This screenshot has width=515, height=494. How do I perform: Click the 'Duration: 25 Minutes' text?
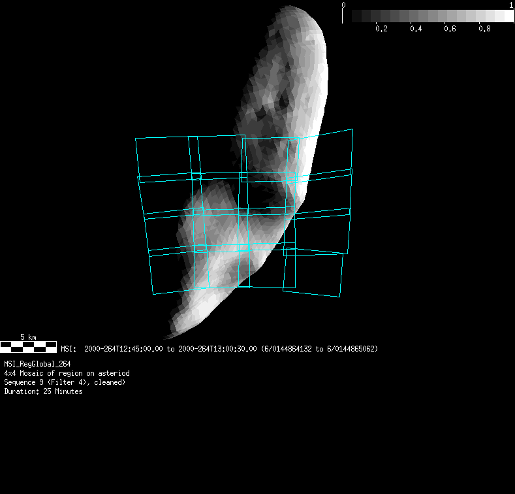43,391
